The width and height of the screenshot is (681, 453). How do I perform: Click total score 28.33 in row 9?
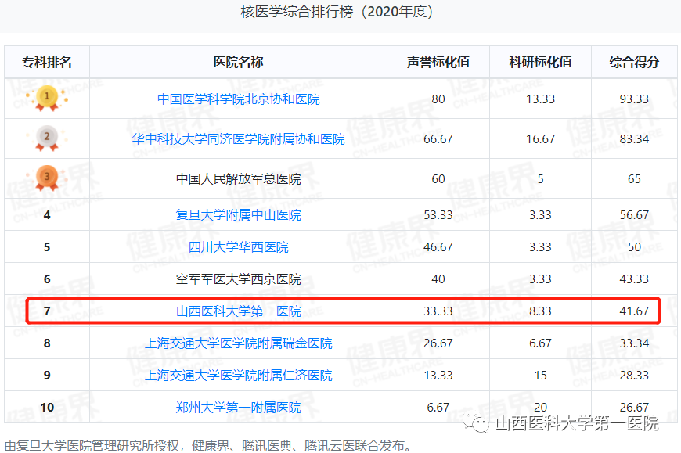[634, 376]
